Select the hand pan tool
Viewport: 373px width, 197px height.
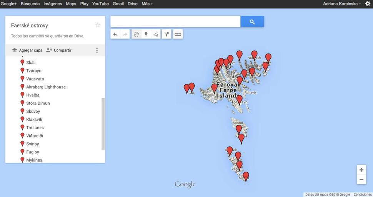coord(136,34)
